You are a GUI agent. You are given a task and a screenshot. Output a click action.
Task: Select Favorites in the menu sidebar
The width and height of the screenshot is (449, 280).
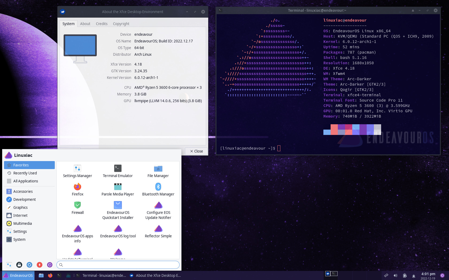pos(29,165)
